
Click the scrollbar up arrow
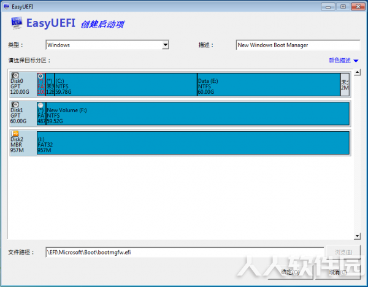[357, 72]
